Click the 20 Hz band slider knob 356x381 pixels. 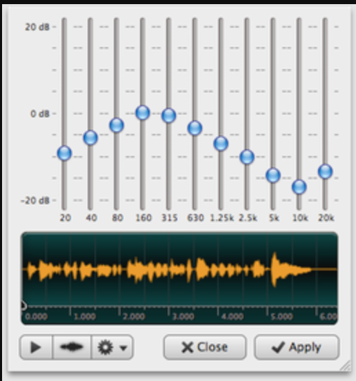[64, 153]
